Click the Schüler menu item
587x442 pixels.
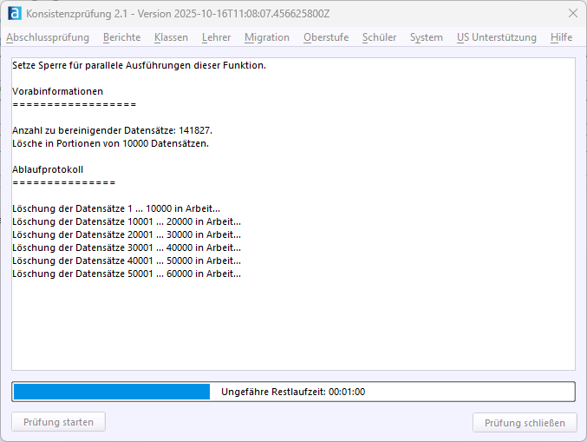379,37
